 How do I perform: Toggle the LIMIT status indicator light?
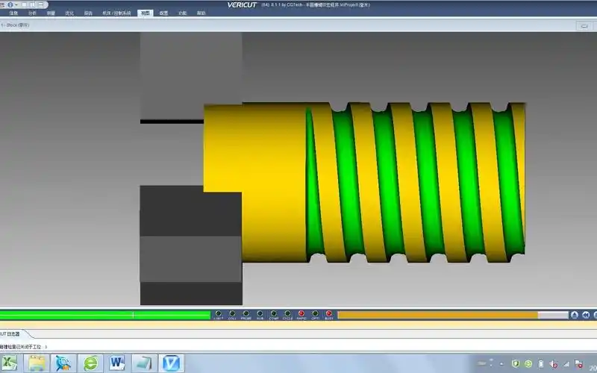click(218, 313)
